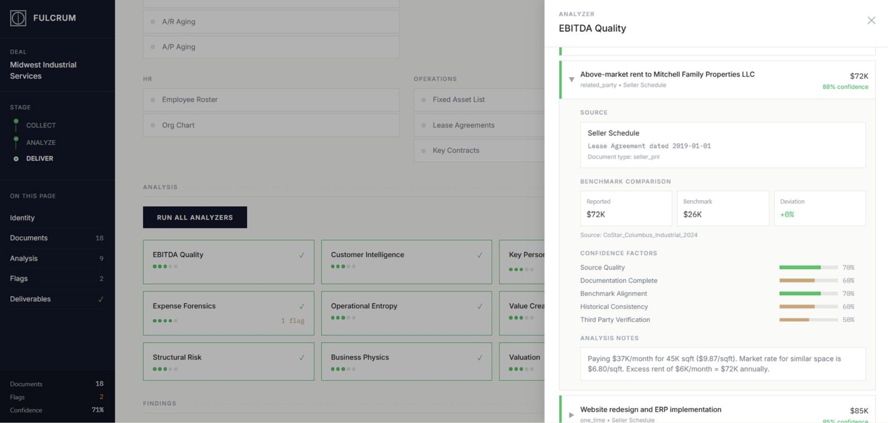Click the footer Documents count 18

point(99,384)
